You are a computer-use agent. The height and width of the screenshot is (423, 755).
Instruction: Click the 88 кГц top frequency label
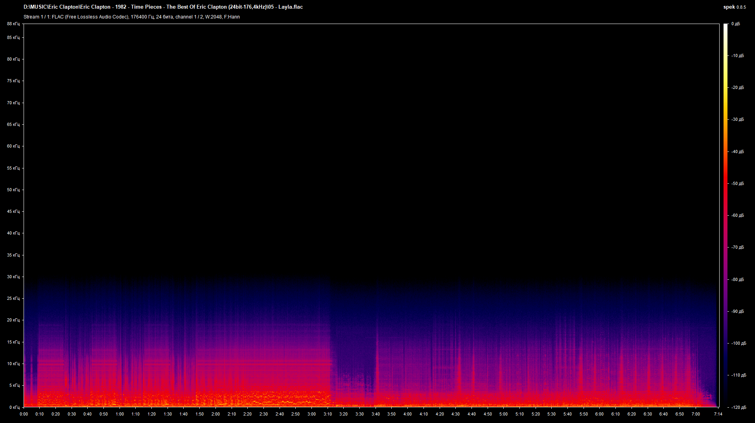13,24
